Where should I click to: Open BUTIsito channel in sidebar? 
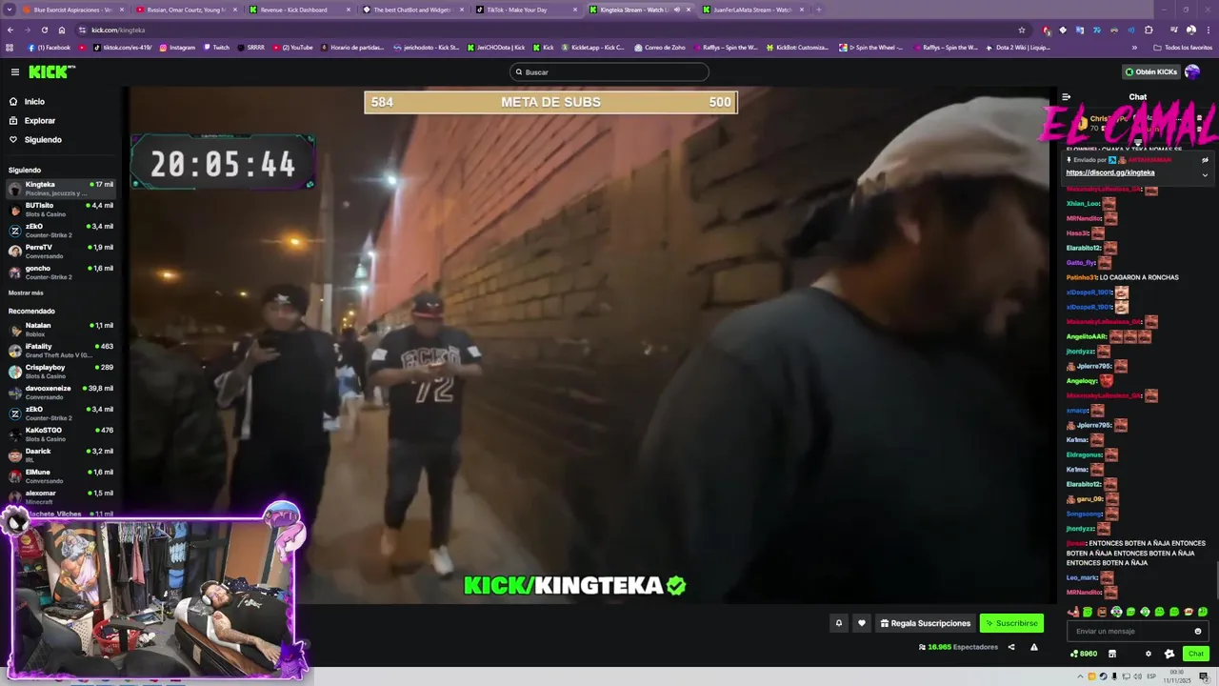(61, 209)
